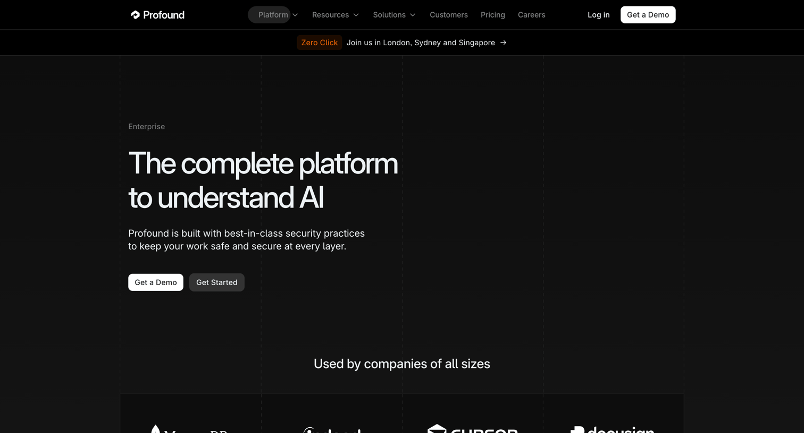The image size is (804, 433).
Task: Expand the Resources chevron arrow
Action: (356, 15)
